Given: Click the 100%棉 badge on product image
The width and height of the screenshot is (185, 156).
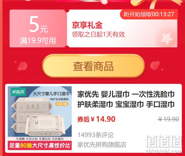Looking at the screenshot, I should click(x=62, y=104).
